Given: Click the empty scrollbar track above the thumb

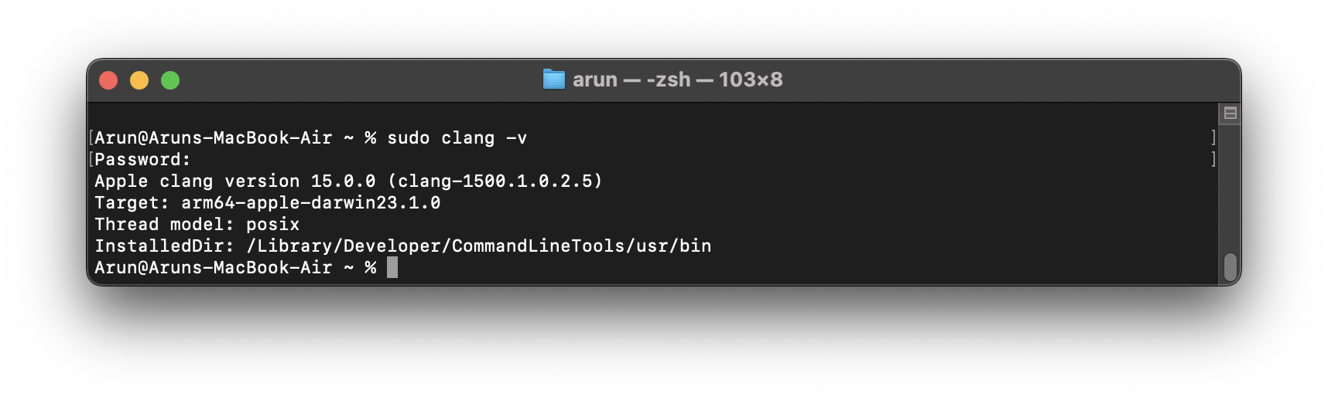Looking at the screenshot, I should point(1230,188).
